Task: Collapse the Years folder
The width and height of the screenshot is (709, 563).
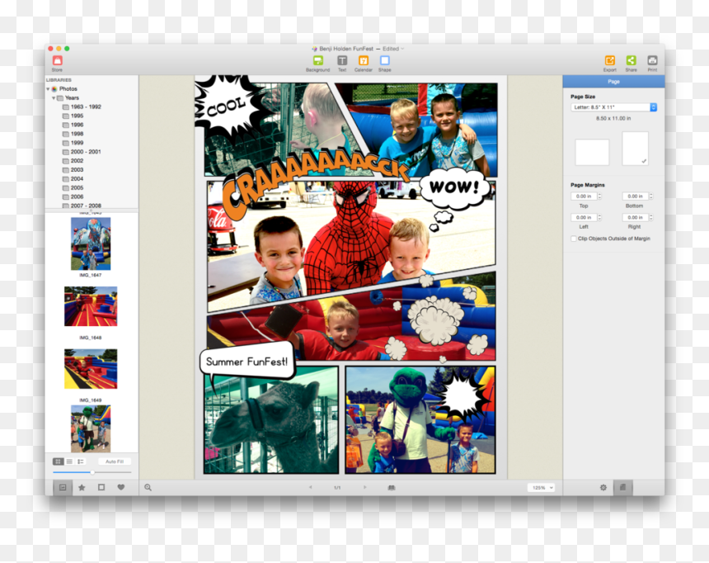Action: [x=54, y=98]
